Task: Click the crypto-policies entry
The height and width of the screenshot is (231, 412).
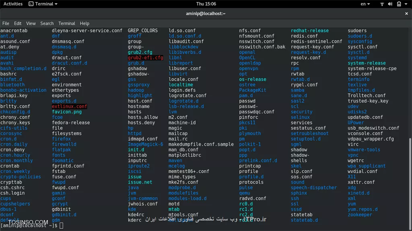Action: click(x=21, y=177)
